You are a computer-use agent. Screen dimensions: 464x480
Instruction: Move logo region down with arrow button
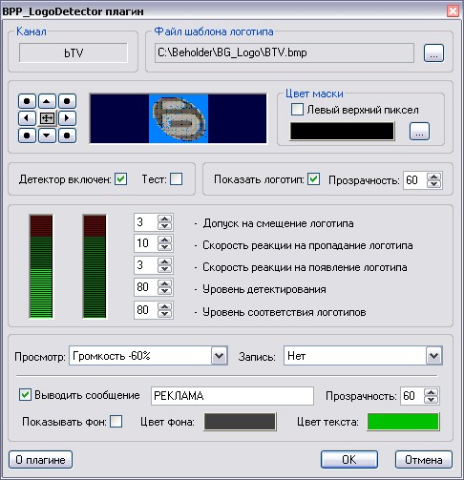pos(47,136)
